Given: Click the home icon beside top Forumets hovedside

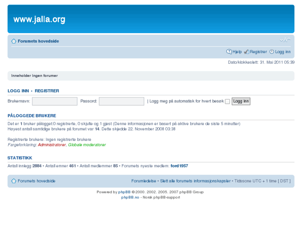Looking at the screenshot, I should click(14, 41).
